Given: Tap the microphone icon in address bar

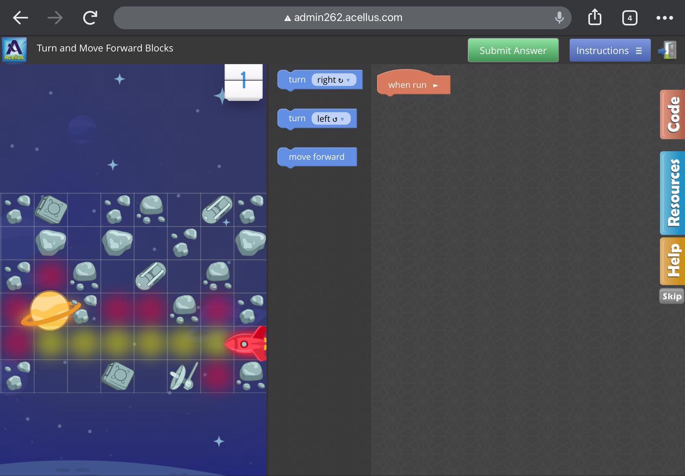Looking at the screenshot, I should pyautogui.click(x=559, y=18).
